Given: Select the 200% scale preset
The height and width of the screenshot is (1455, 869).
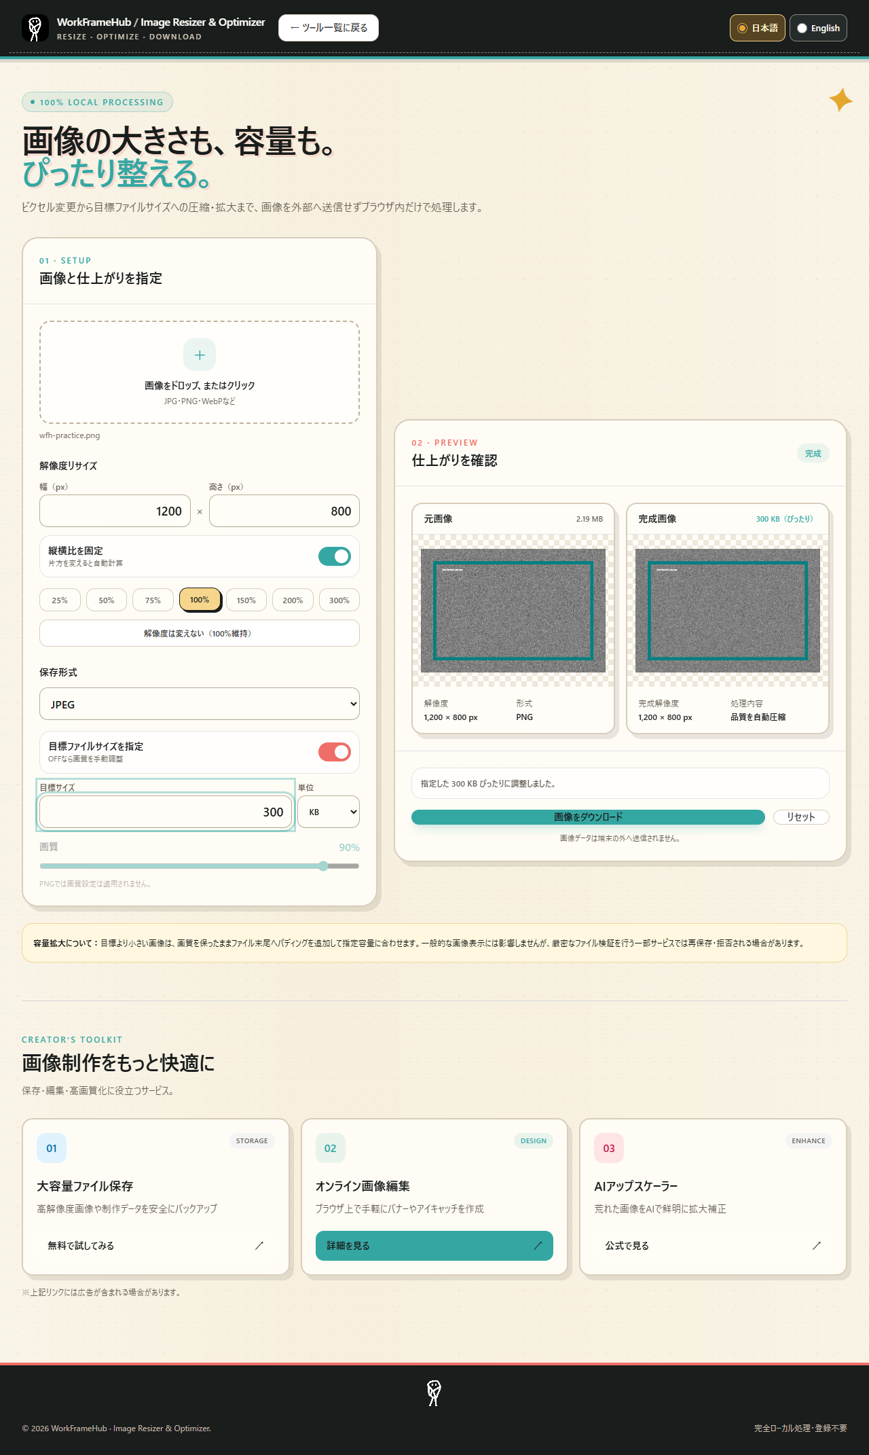Looking at the screenshot, I should (x=293, y=600).
